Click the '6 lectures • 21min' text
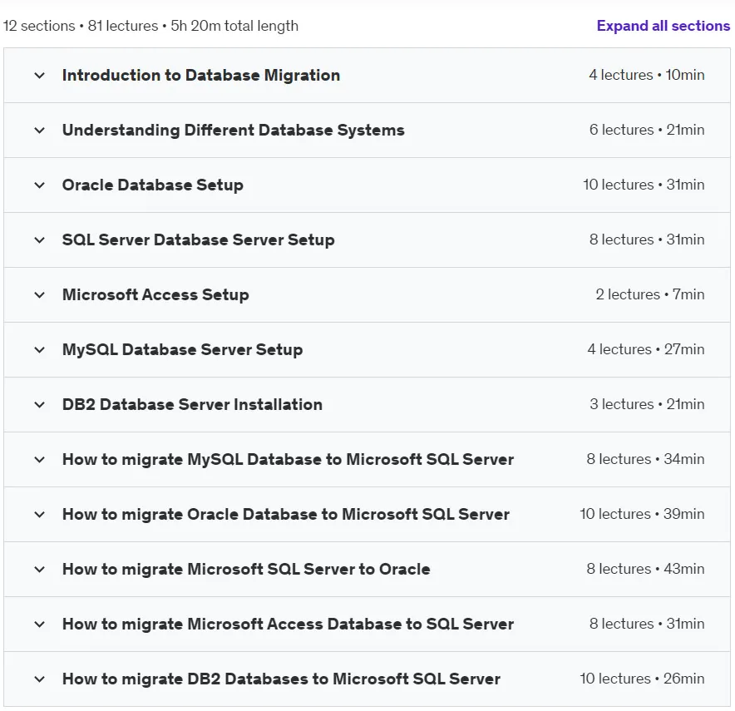The width and height of the screenshot is (735, 711). pyautogui.click(x=647, y=130)
